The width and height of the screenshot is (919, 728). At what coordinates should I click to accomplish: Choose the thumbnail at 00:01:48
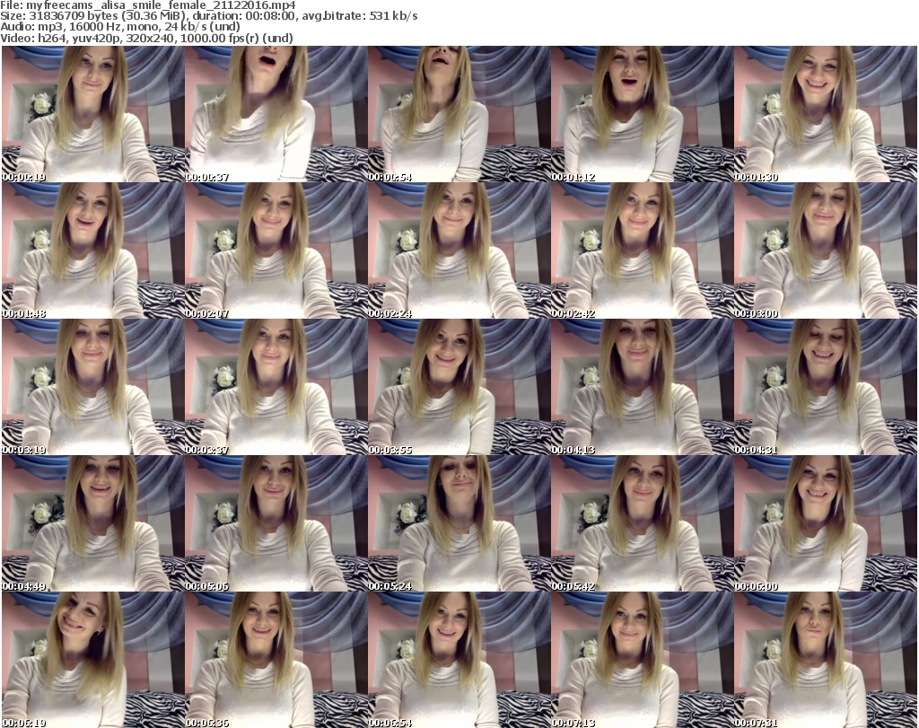(93, 250)
